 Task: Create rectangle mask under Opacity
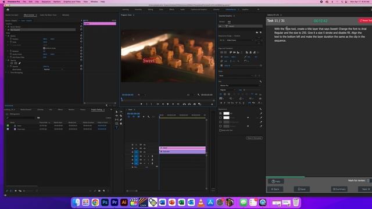click(16, 63)
